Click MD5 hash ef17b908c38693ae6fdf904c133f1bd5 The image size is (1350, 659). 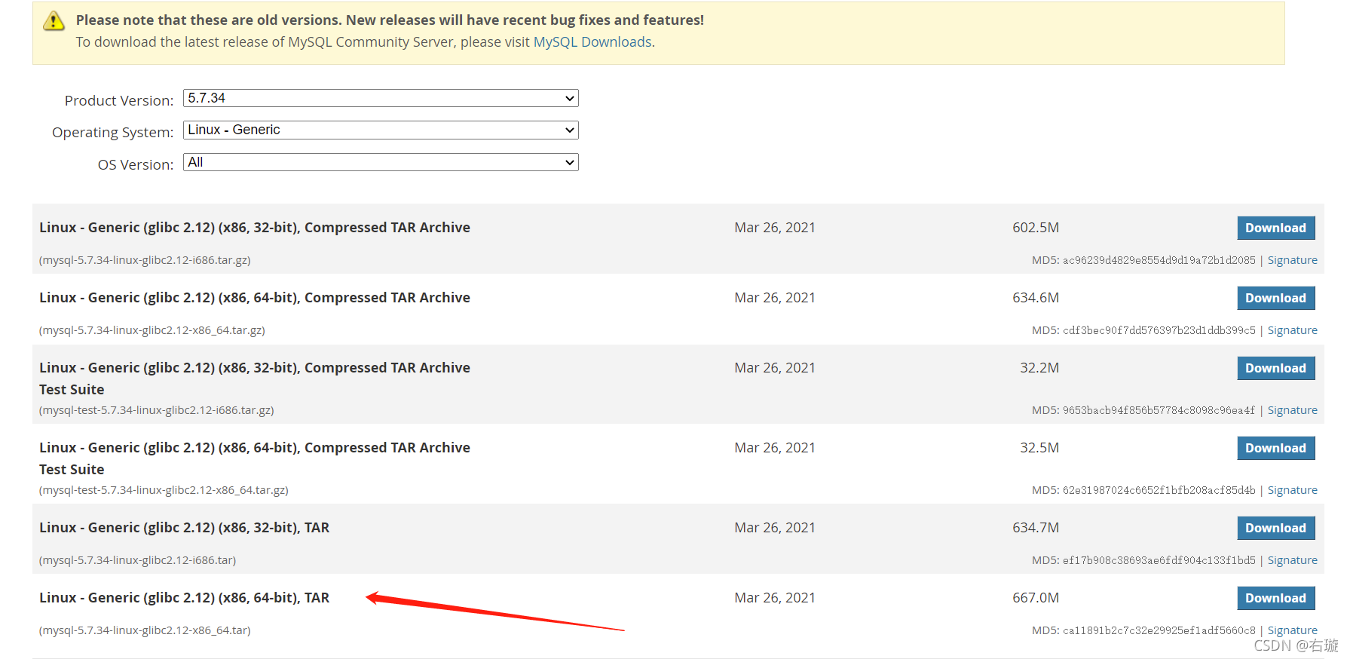coord(1159,560)
